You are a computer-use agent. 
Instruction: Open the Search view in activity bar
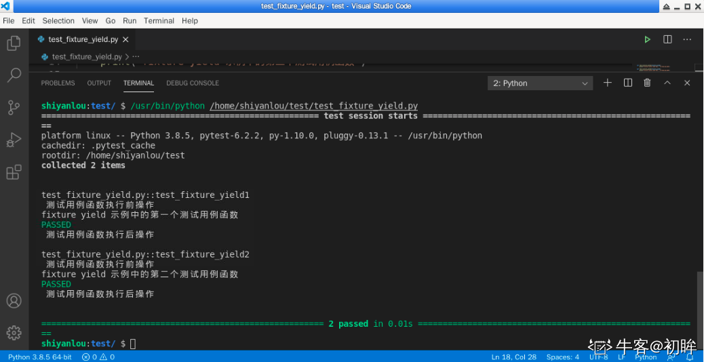click(x=14, y=75)
